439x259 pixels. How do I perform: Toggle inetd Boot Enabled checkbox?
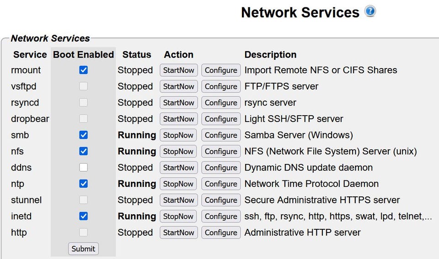83,216
